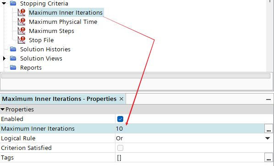
Task: Click the Maximum Physical Time criterion icon
Action: pyautogui.click(x=22, y=22)
